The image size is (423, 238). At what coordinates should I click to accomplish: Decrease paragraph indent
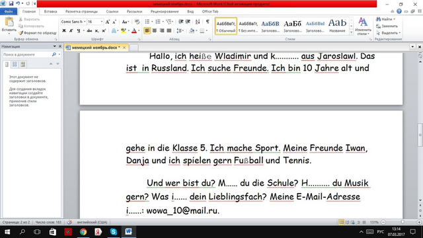coord(181,22)
